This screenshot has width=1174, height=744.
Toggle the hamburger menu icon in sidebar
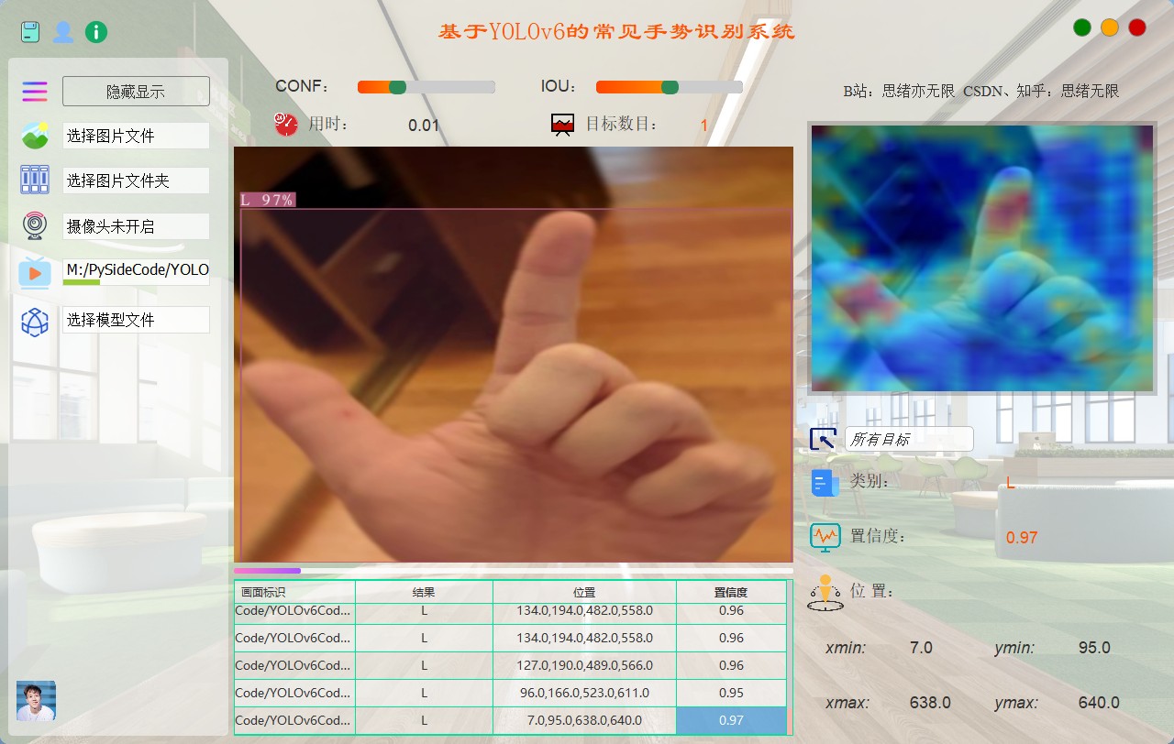(35, 91)
